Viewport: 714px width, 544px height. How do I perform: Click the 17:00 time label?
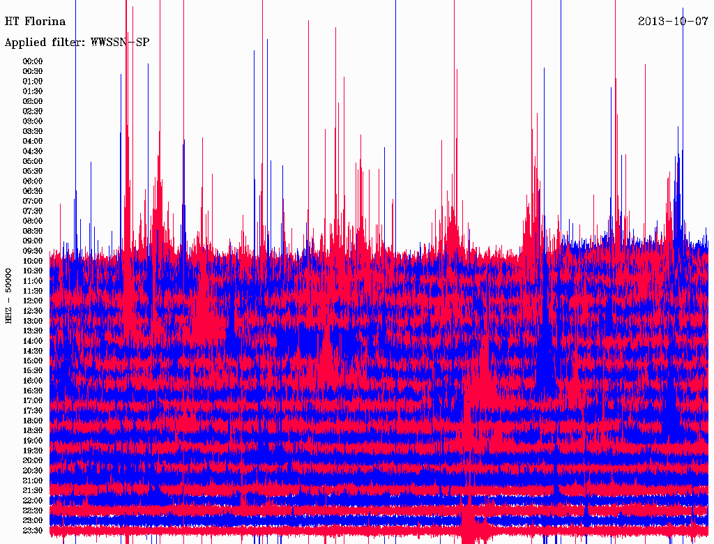[33, 401]
